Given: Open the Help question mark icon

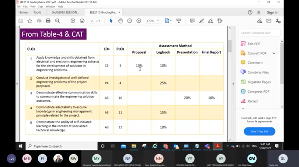Looking at the screenshot, I should (250, 12).
